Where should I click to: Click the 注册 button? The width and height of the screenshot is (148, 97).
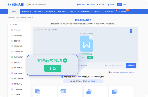click(124, 4)
